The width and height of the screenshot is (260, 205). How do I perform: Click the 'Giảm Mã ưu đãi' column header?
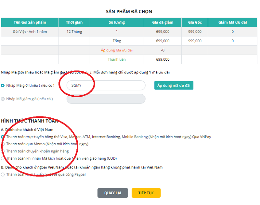(232, 22)
